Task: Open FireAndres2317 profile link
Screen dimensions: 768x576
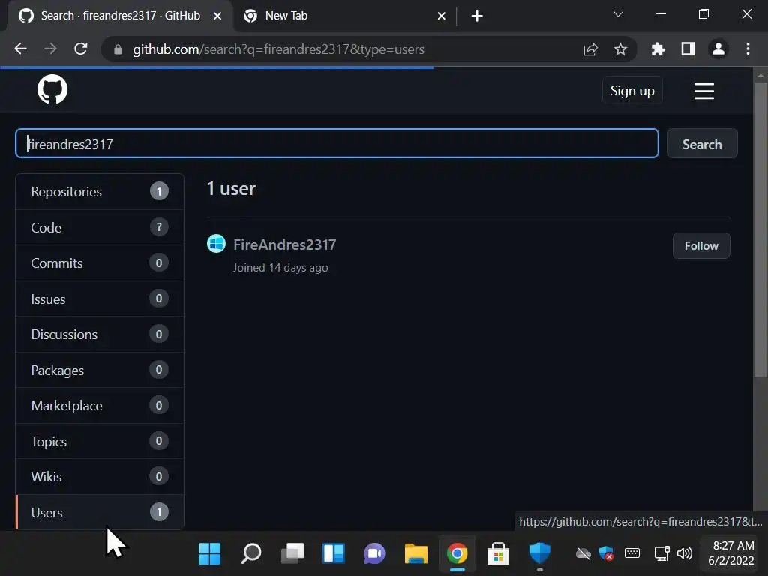Action: (284, 244)
